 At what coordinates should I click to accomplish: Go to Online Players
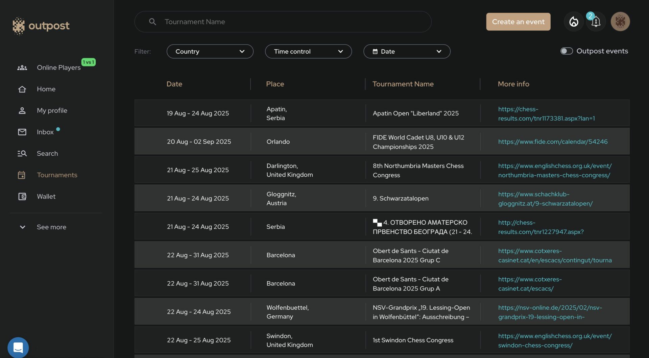(58, 68)
